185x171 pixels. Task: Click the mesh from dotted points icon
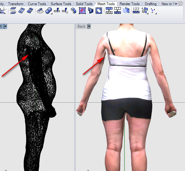pyautogui.click(x=126, y=10)
